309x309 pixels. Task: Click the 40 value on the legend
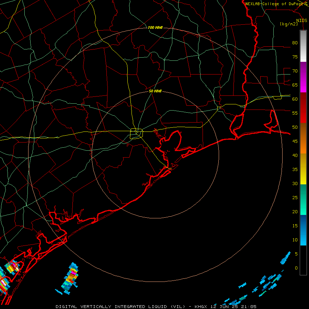point(295,155)
